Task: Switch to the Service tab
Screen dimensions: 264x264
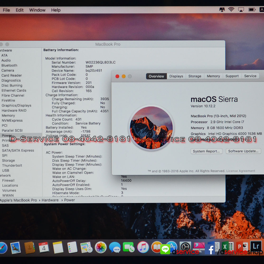Action: pos(250,76)
